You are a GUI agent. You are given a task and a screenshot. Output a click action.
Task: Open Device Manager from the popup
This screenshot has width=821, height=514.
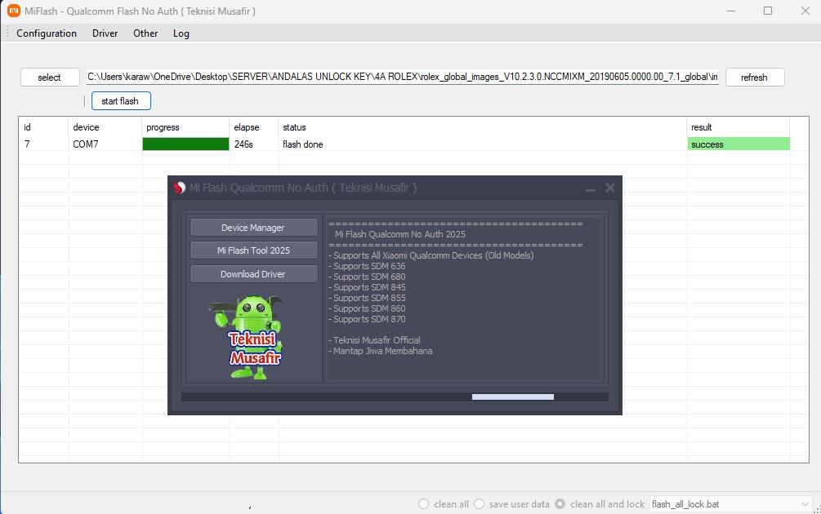pos(253,228)
